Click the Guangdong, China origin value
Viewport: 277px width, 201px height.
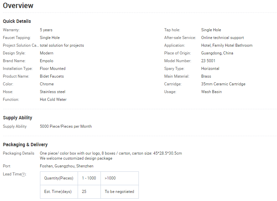(x=217, y=53)
